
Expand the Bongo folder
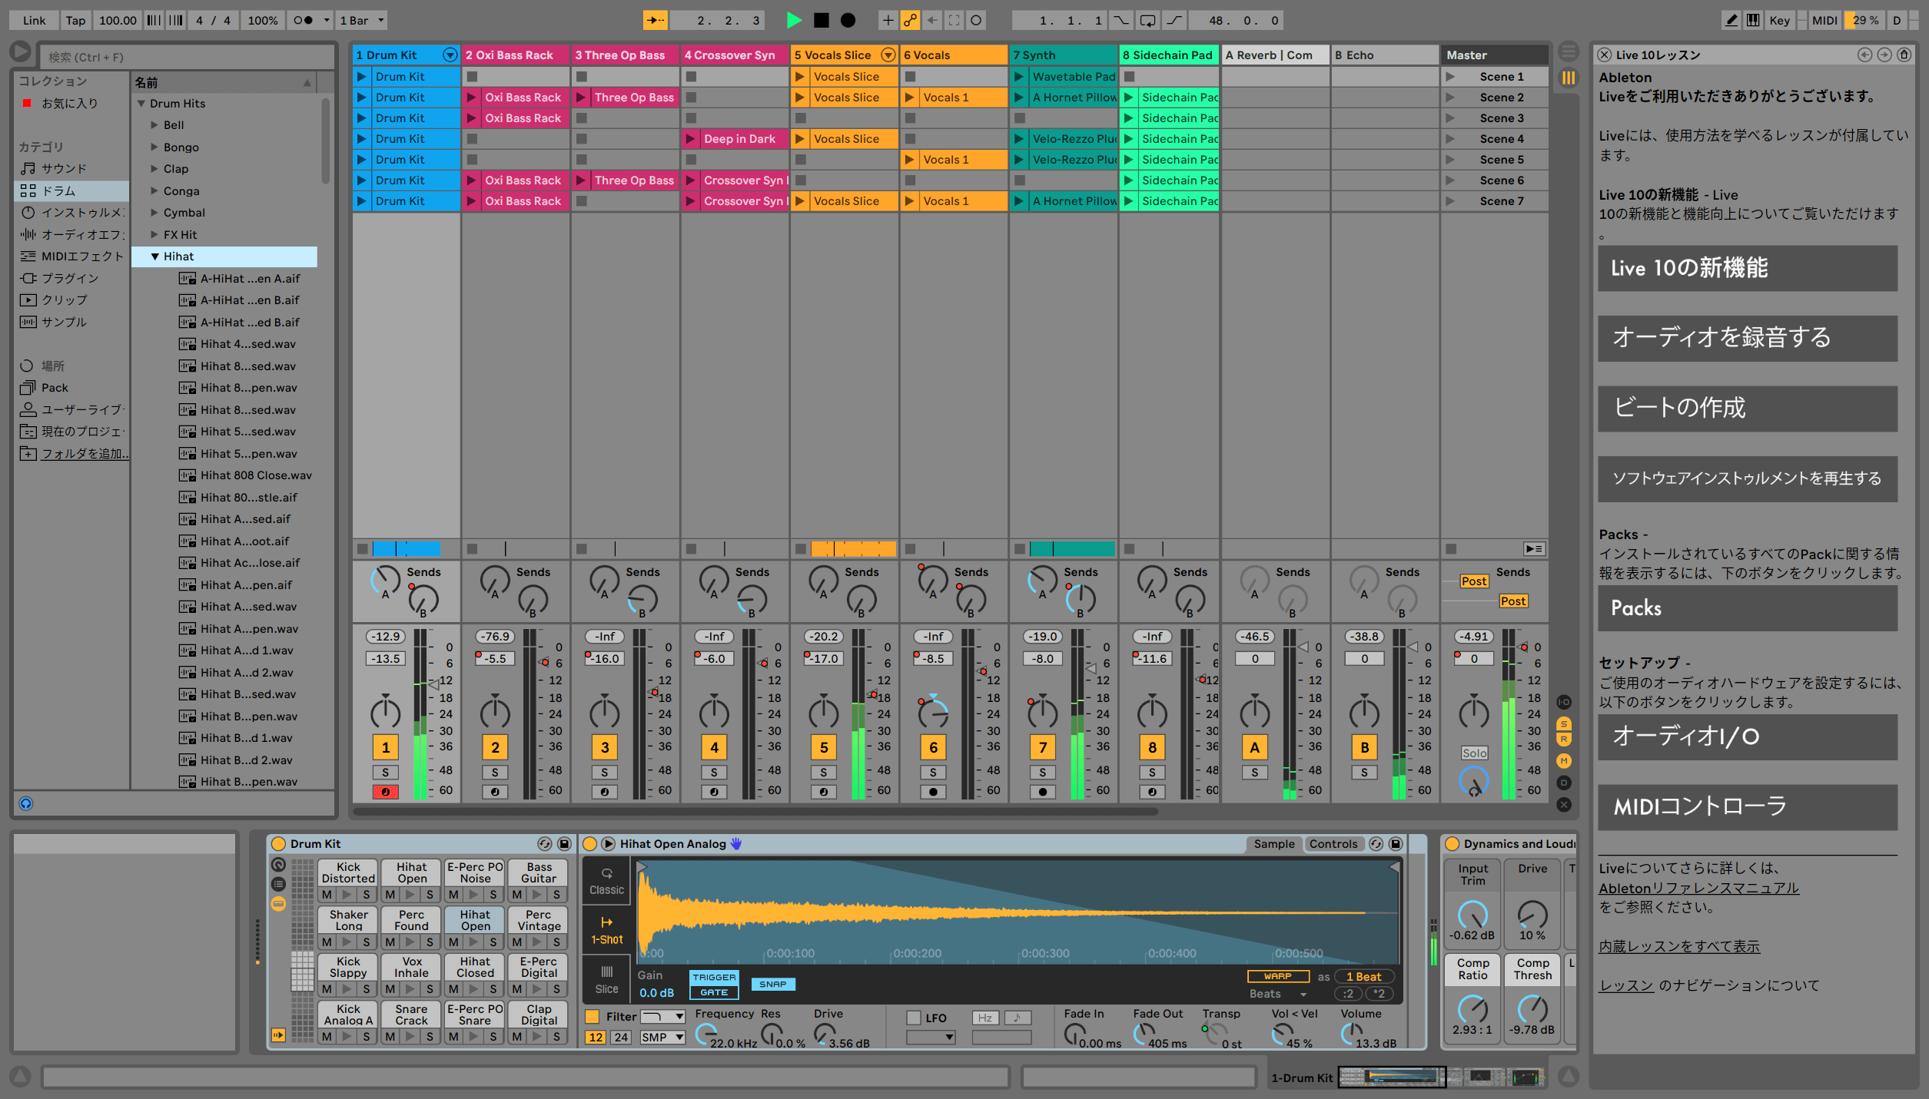click(154, 147)
